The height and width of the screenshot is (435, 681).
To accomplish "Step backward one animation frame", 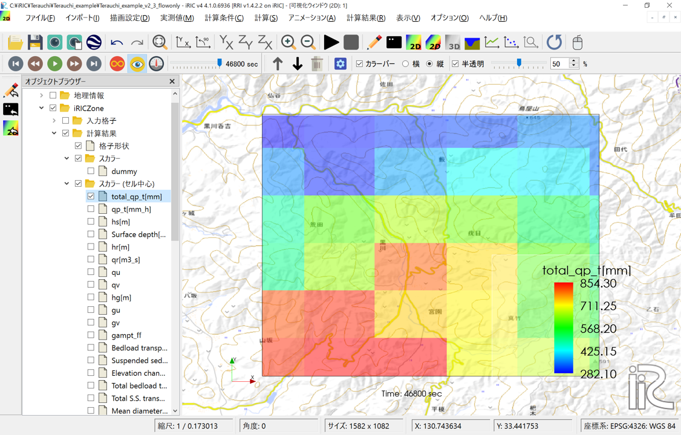I will click(35, 64).
